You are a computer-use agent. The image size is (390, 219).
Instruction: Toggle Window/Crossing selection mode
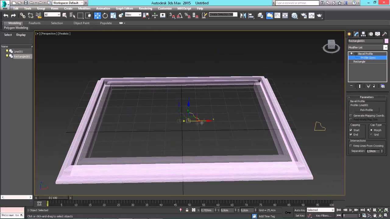click(88, 16)
